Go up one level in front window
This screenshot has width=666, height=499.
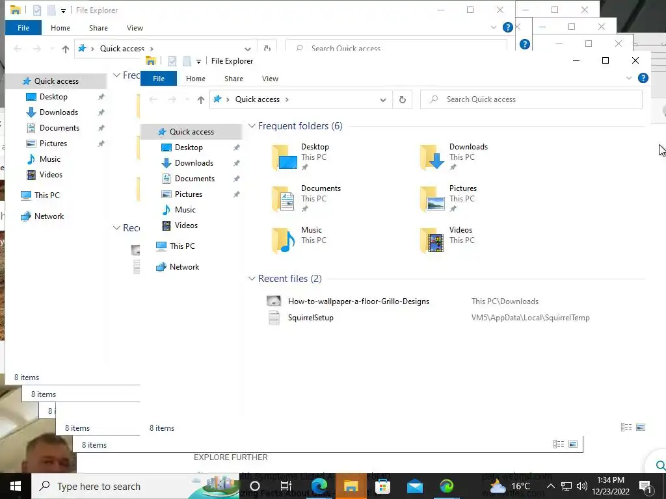pos(201,99)
